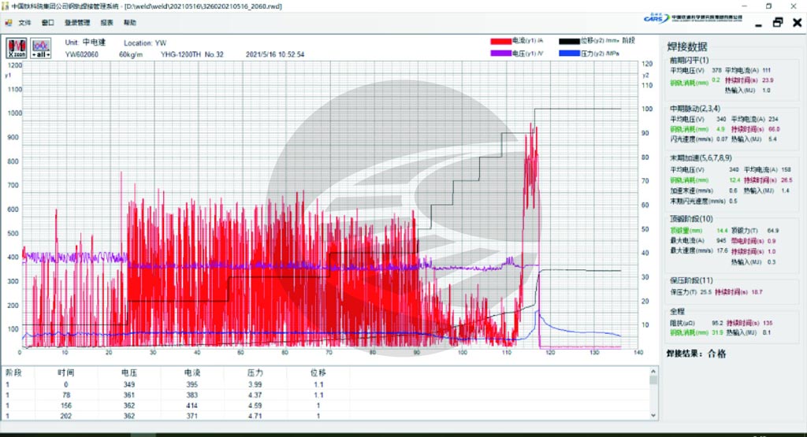Click the black 位移 legend swatch
Image resolution: width=807 pixels, height=437 pixels.
(x=568, y=40)
